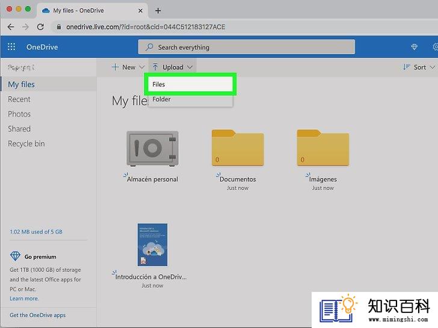438x328 pixels.
Task: Click the Introducción a OneDriv... file name
Action: 151,277
